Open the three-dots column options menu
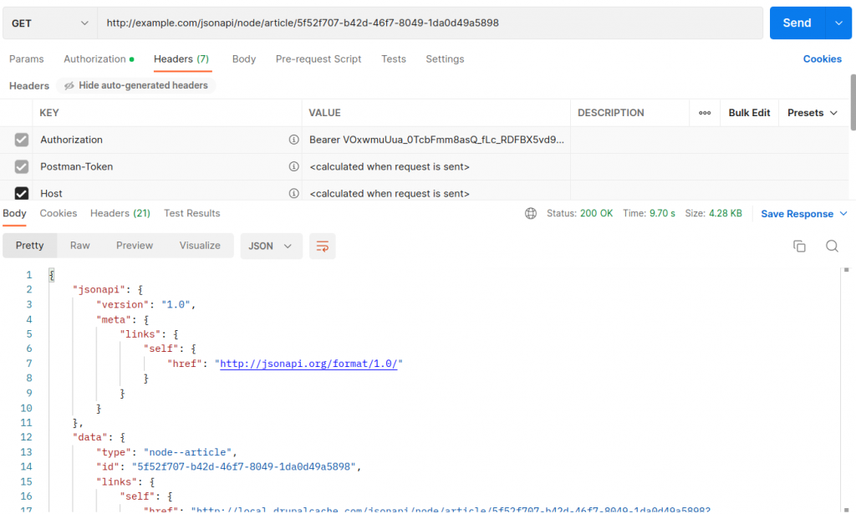Screen dimensions: 856x514 pyautogui.click(x=705, y=113)
